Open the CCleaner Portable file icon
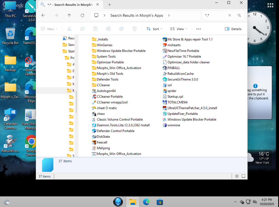 (x=94, y=97)
